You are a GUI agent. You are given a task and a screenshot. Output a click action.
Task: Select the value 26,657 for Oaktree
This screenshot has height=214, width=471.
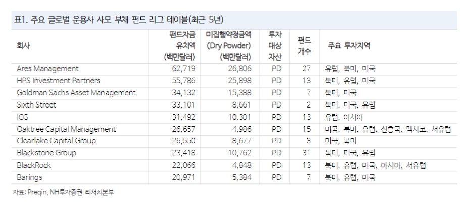click(184, 129)
